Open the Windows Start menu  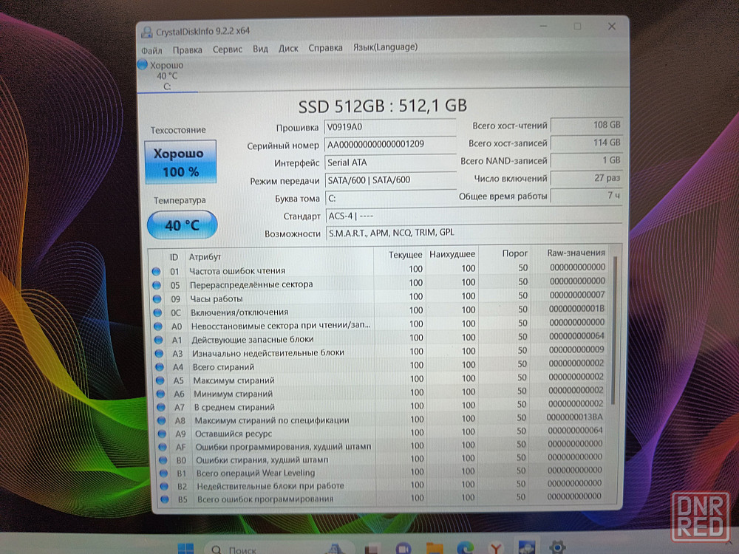pyautogui.click(x=185, y=548)
